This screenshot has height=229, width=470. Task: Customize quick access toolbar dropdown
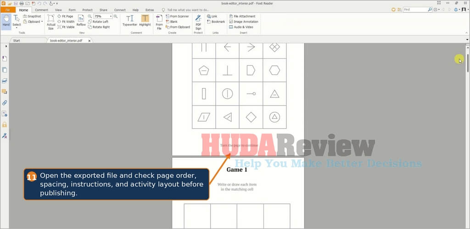[x=56, y=3]
